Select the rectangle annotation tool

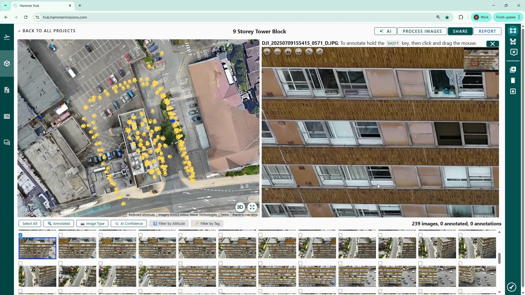pos(513,31)
